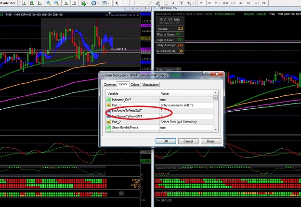The image size is (301, 207).
Task: Set timeframe to MN
Action: tap(264, 3)
